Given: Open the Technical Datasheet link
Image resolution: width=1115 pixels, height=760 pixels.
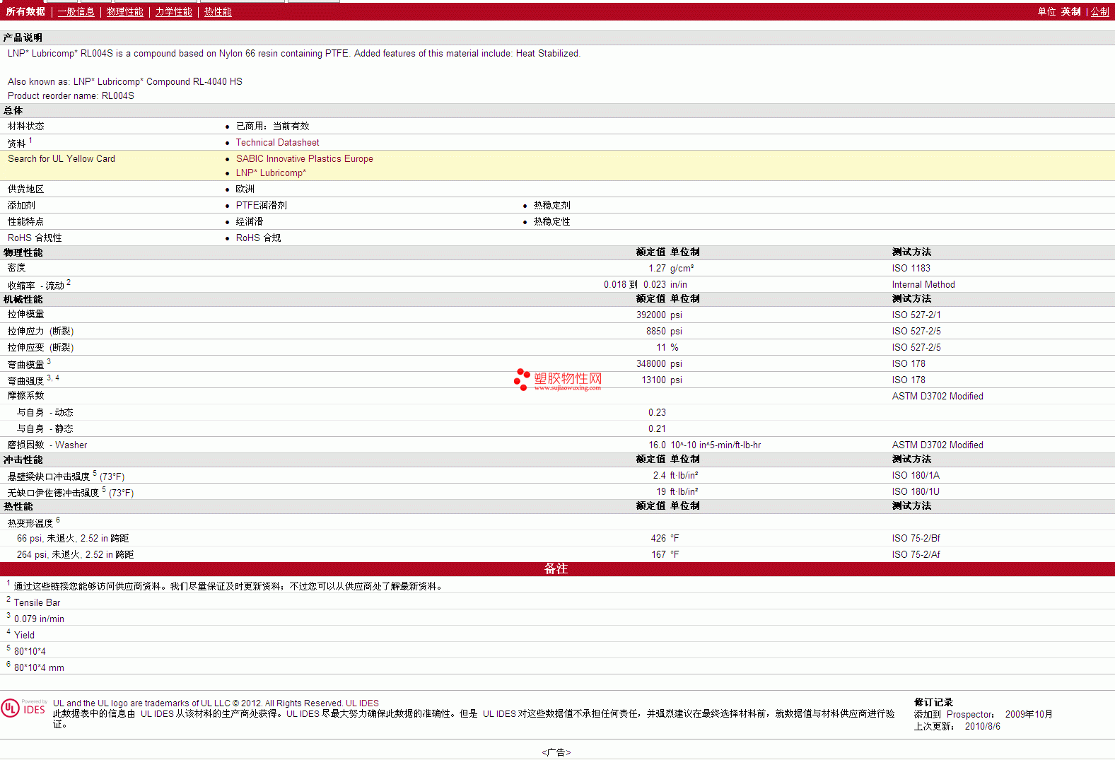Looking at the screenshot, I should (278, 142).
